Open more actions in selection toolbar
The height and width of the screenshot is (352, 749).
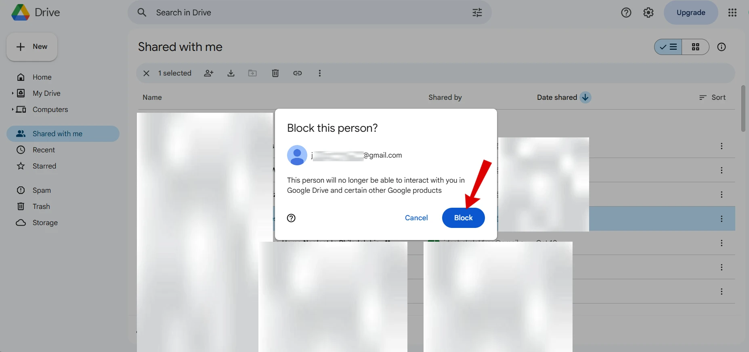[319, 73]
